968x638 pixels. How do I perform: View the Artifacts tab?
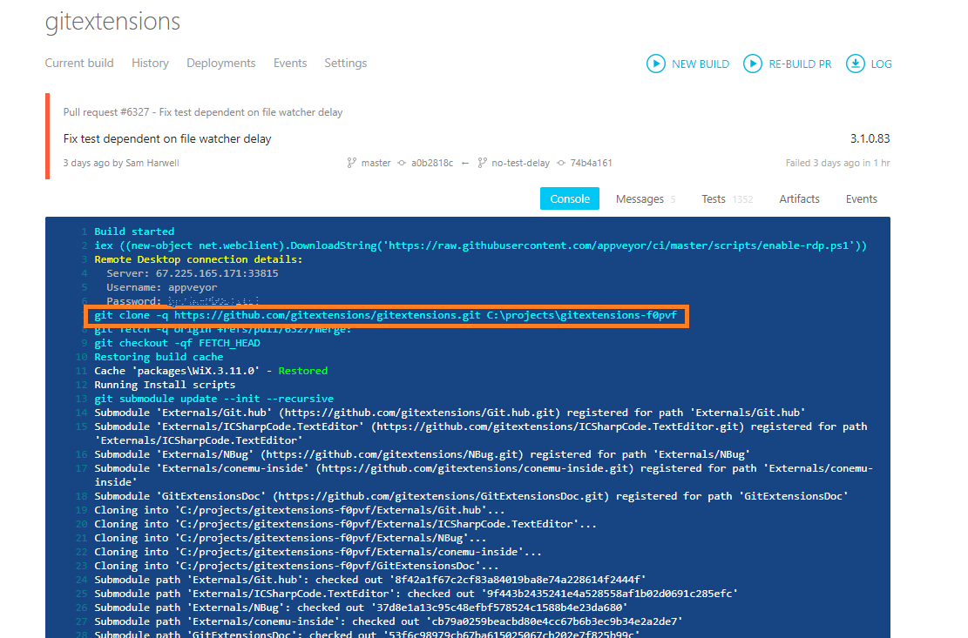point(800,198)
